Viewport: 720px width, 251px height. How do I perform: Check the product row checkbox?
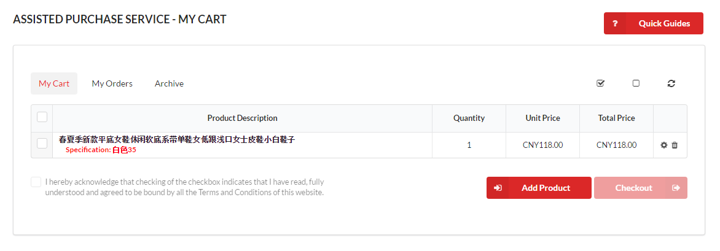point(42,143)
